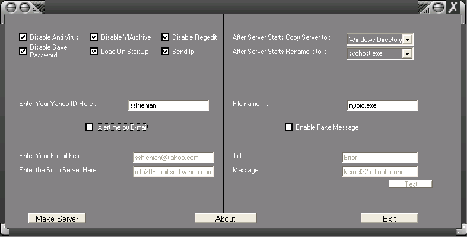Uncheck the Disable Anti Virus checkbox
Viewport: 467px width, 237px height.
(x=23, y=37)
